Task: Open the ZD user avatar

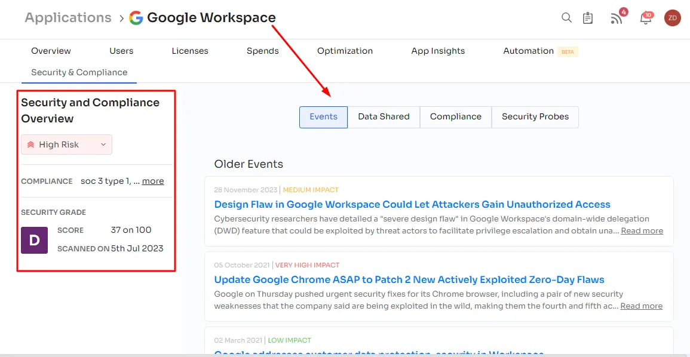Action: 673,17
